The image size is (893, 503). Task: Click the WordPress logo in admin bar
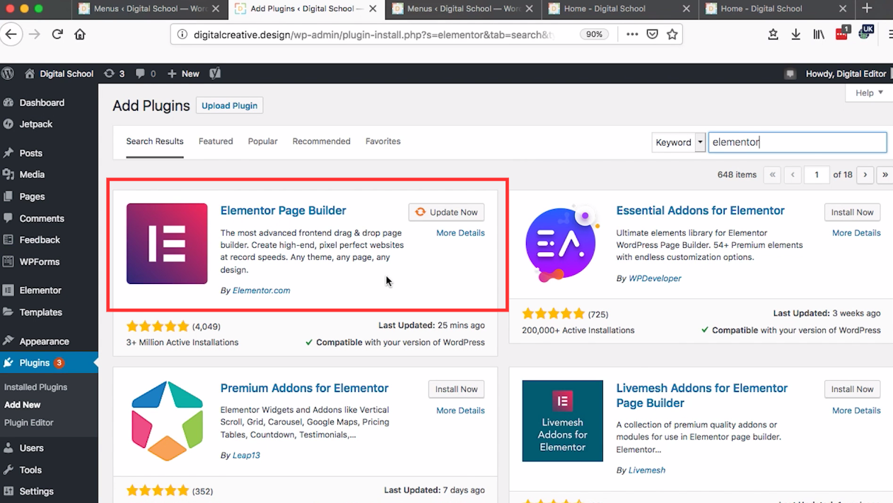point(8,73)
